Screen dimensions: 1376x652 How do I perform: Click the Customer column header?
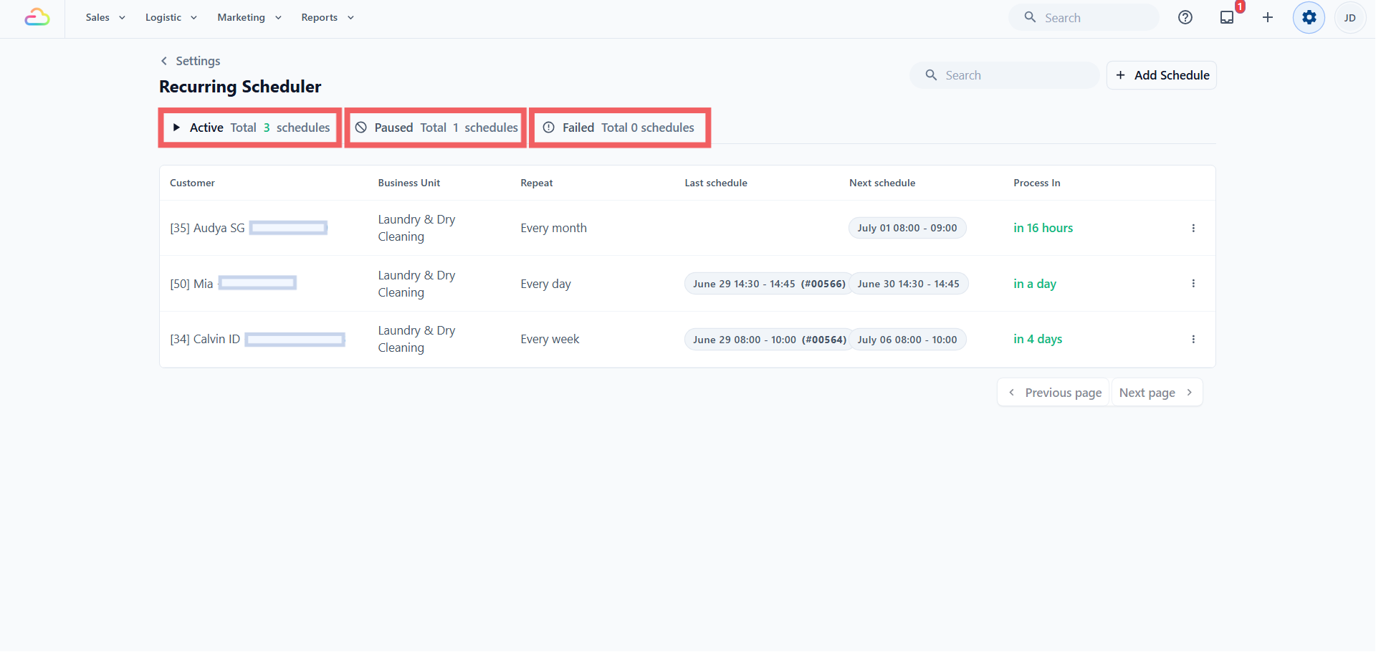(x=192, y=183)
